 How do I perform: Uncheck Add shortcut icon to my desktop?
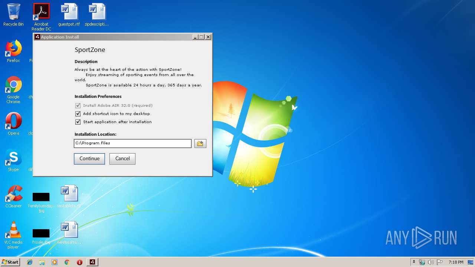(78, 114)
